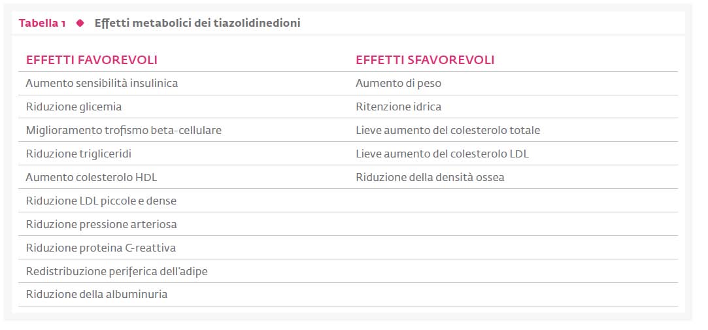Select the 'EFFETTI FAVOREVOLI' column header
Image resolution: width=708 pixels, height=330 pixels.
[92, 60]
